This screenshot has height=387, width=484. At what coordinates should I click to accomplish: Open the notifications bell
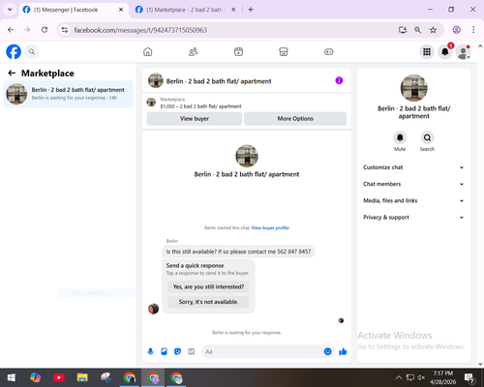445,51
